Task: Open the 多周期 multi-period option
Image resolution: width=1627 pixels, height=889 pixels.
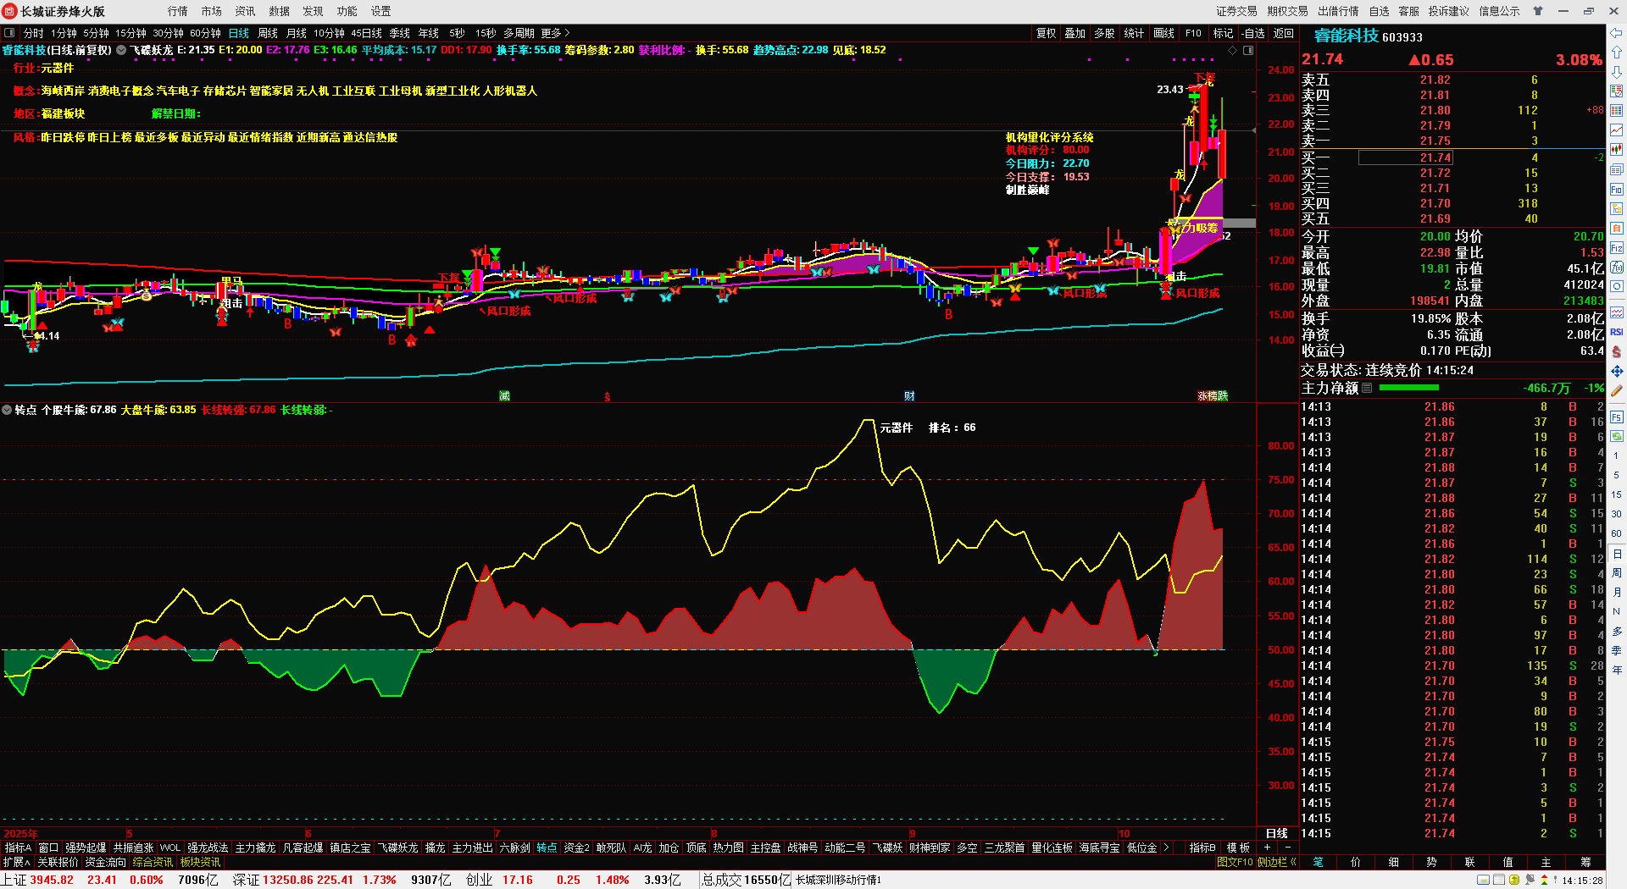Action: 519,33
